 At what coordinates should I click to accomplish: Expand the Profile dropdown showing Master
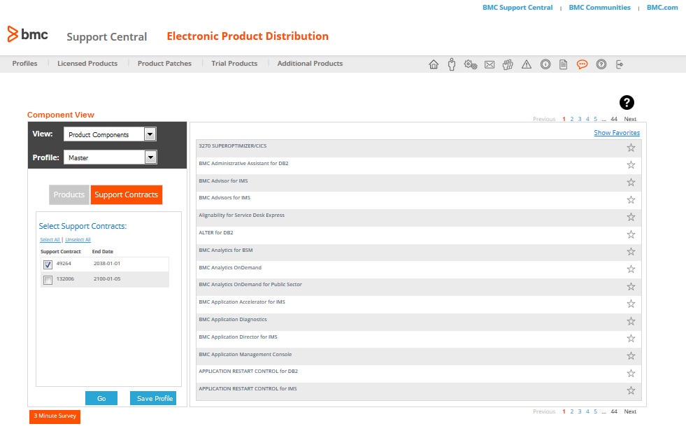coord(110,158)
